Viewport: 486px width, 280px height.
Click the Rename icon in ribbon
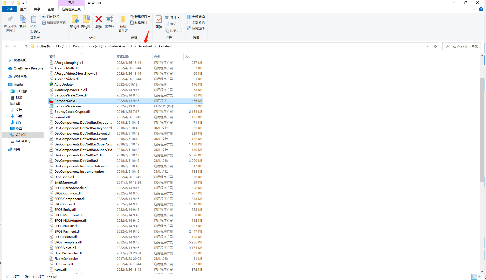109,19
